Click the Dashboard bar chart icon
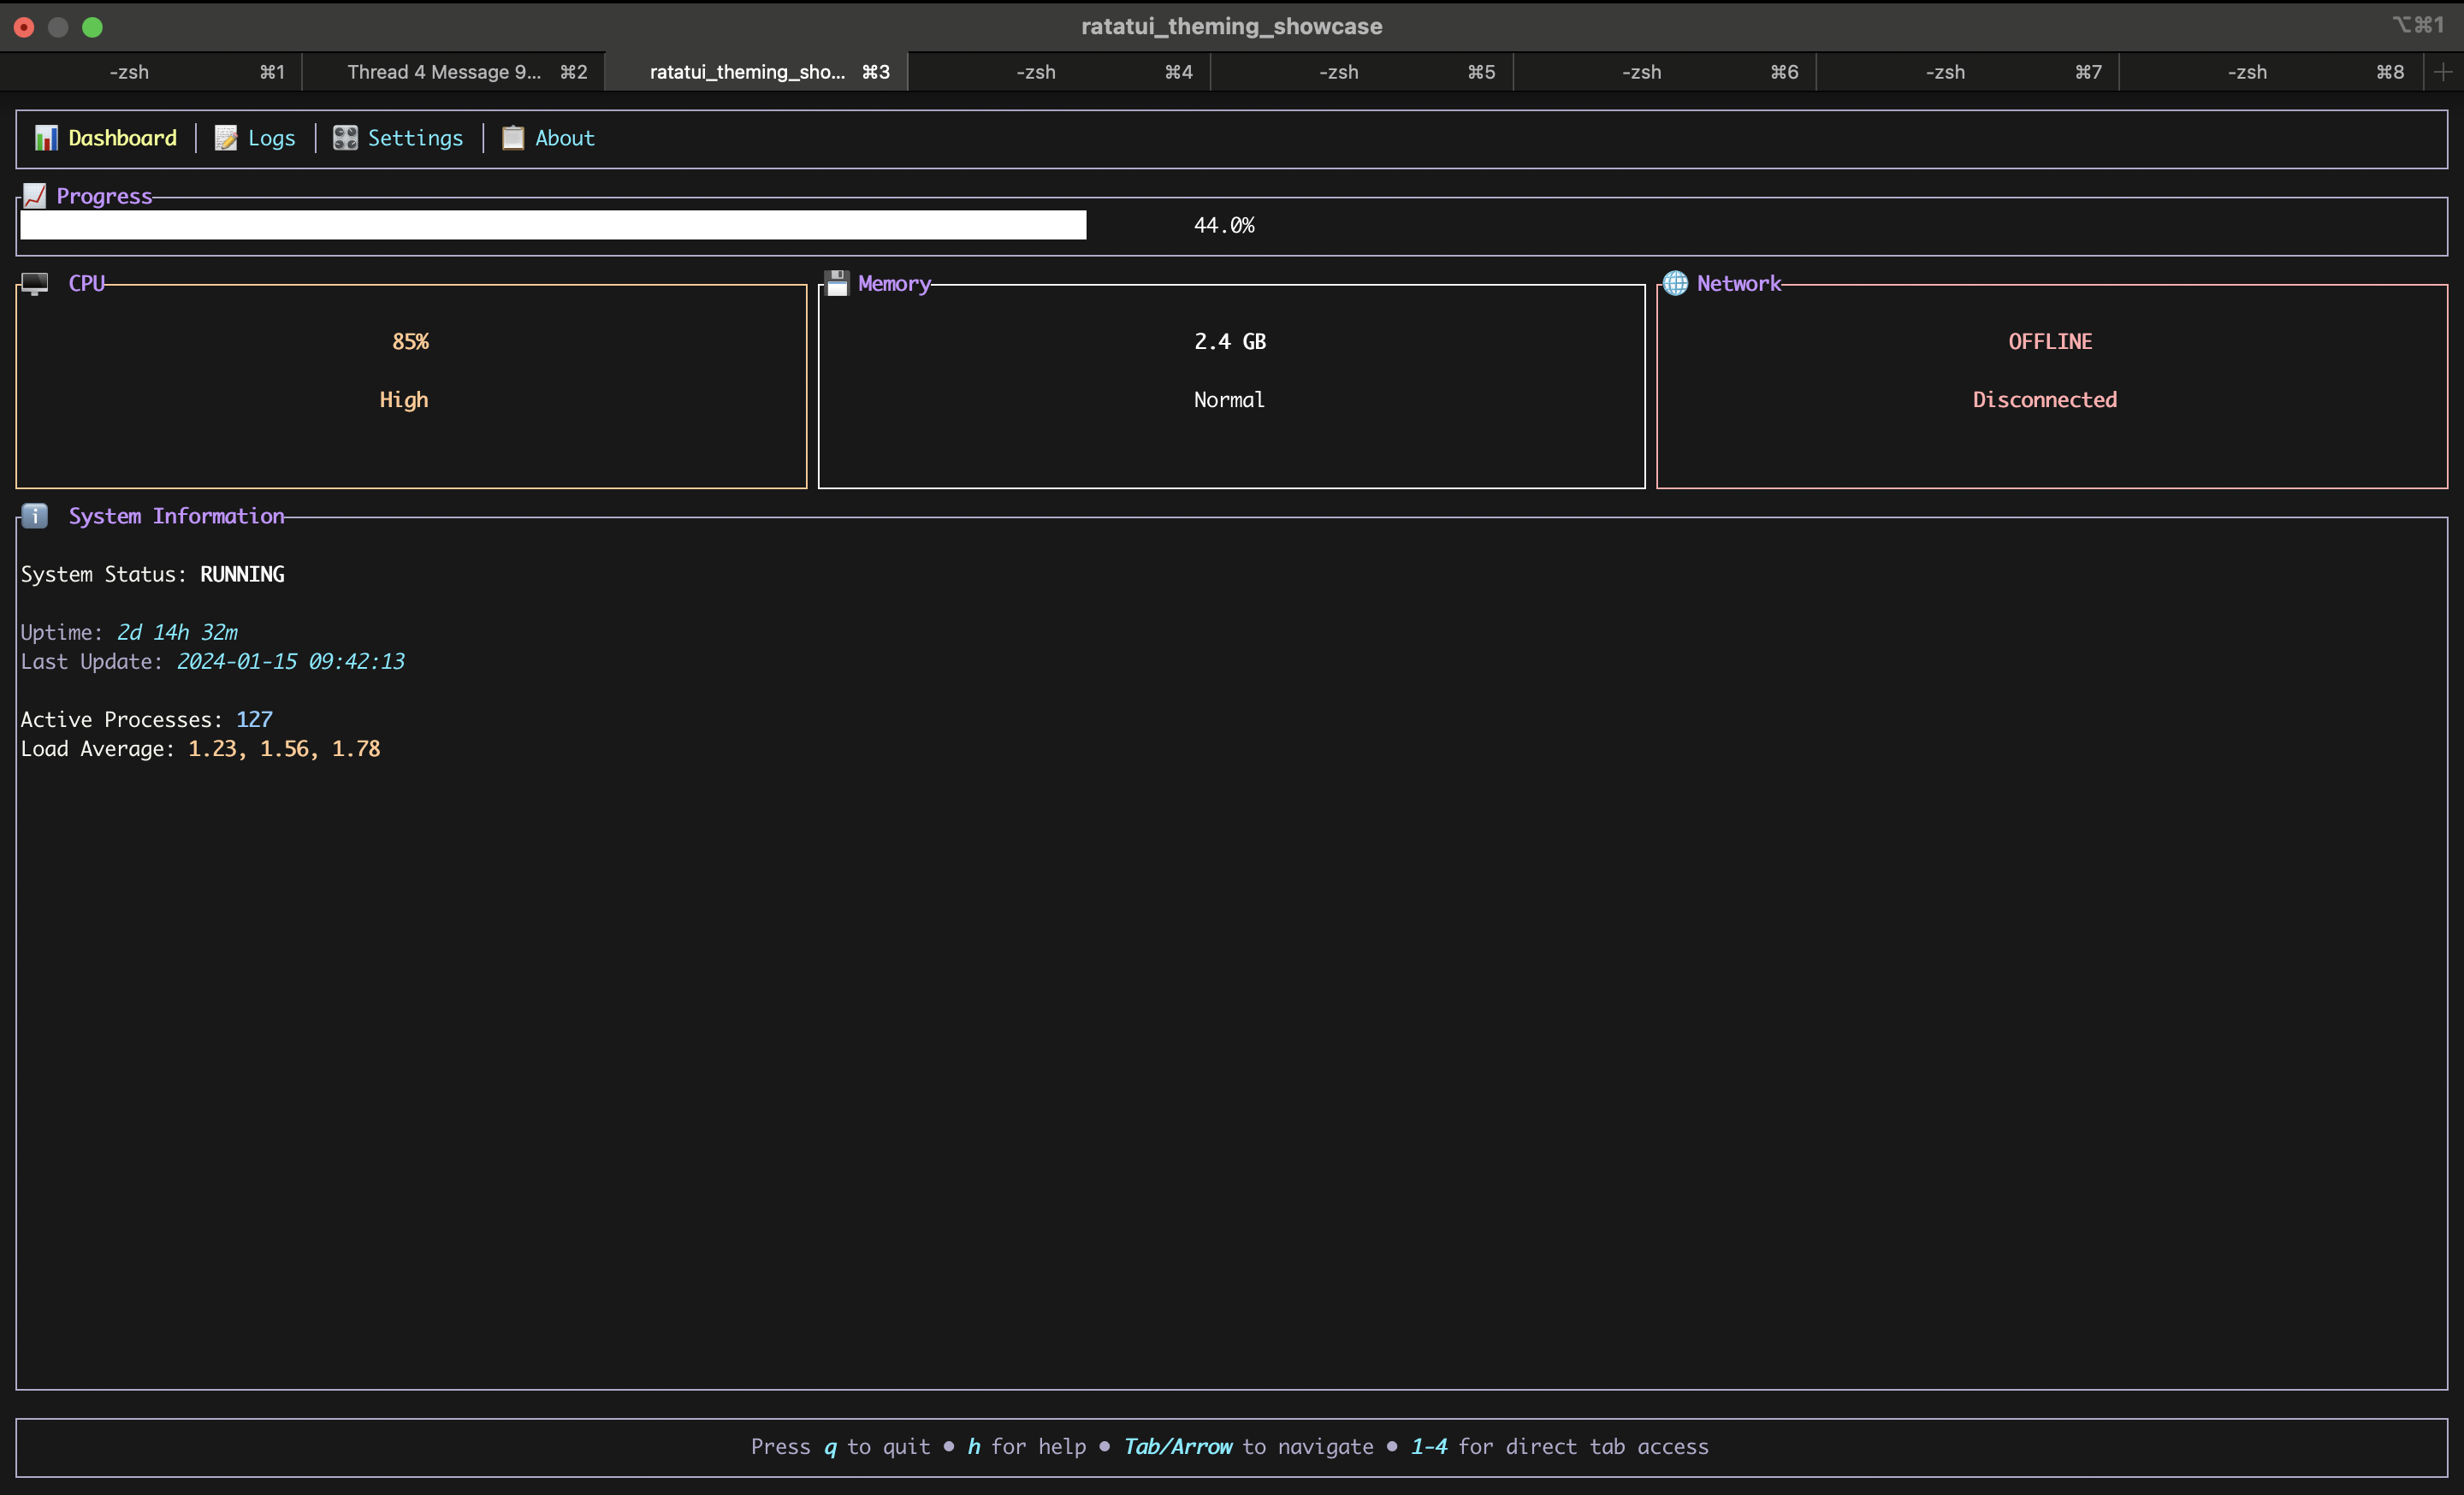 [x=46, y=138]
